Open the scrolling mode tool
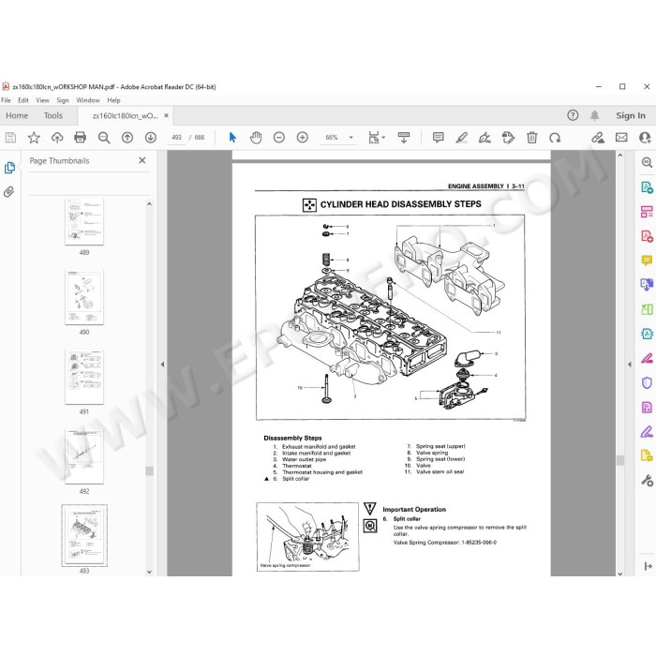This screenshot has height=656, width=656. click(404, 138)
